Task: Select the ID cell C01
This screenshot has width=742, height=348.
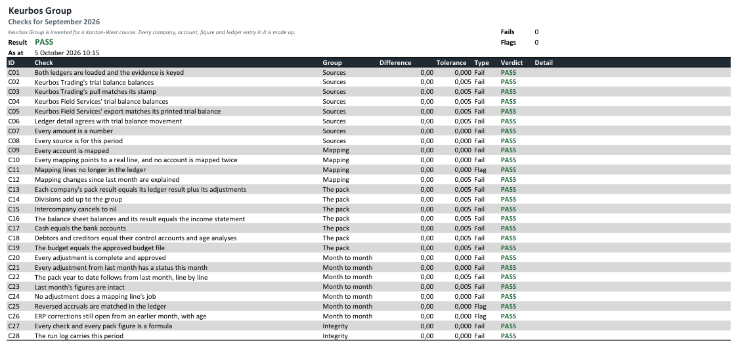Action: click(x=14, y=72)
